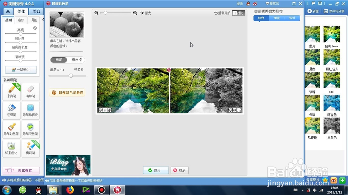Click the 登录 login link
Screen dimensions: 348x195
[x=240, y=3]
